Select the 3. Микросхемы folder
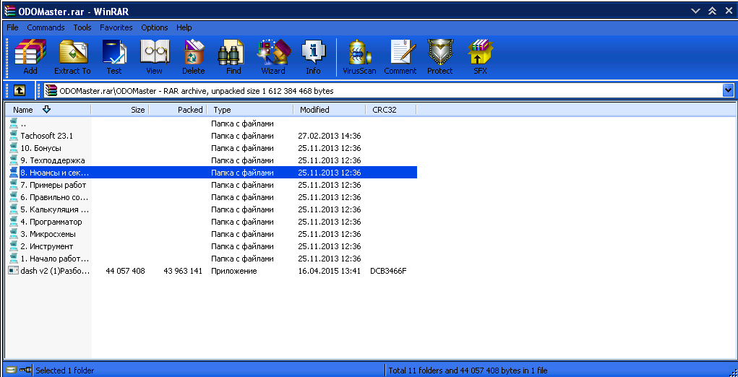Image resolution: width=738 pixels, height=377 pixels. [48, 233]
